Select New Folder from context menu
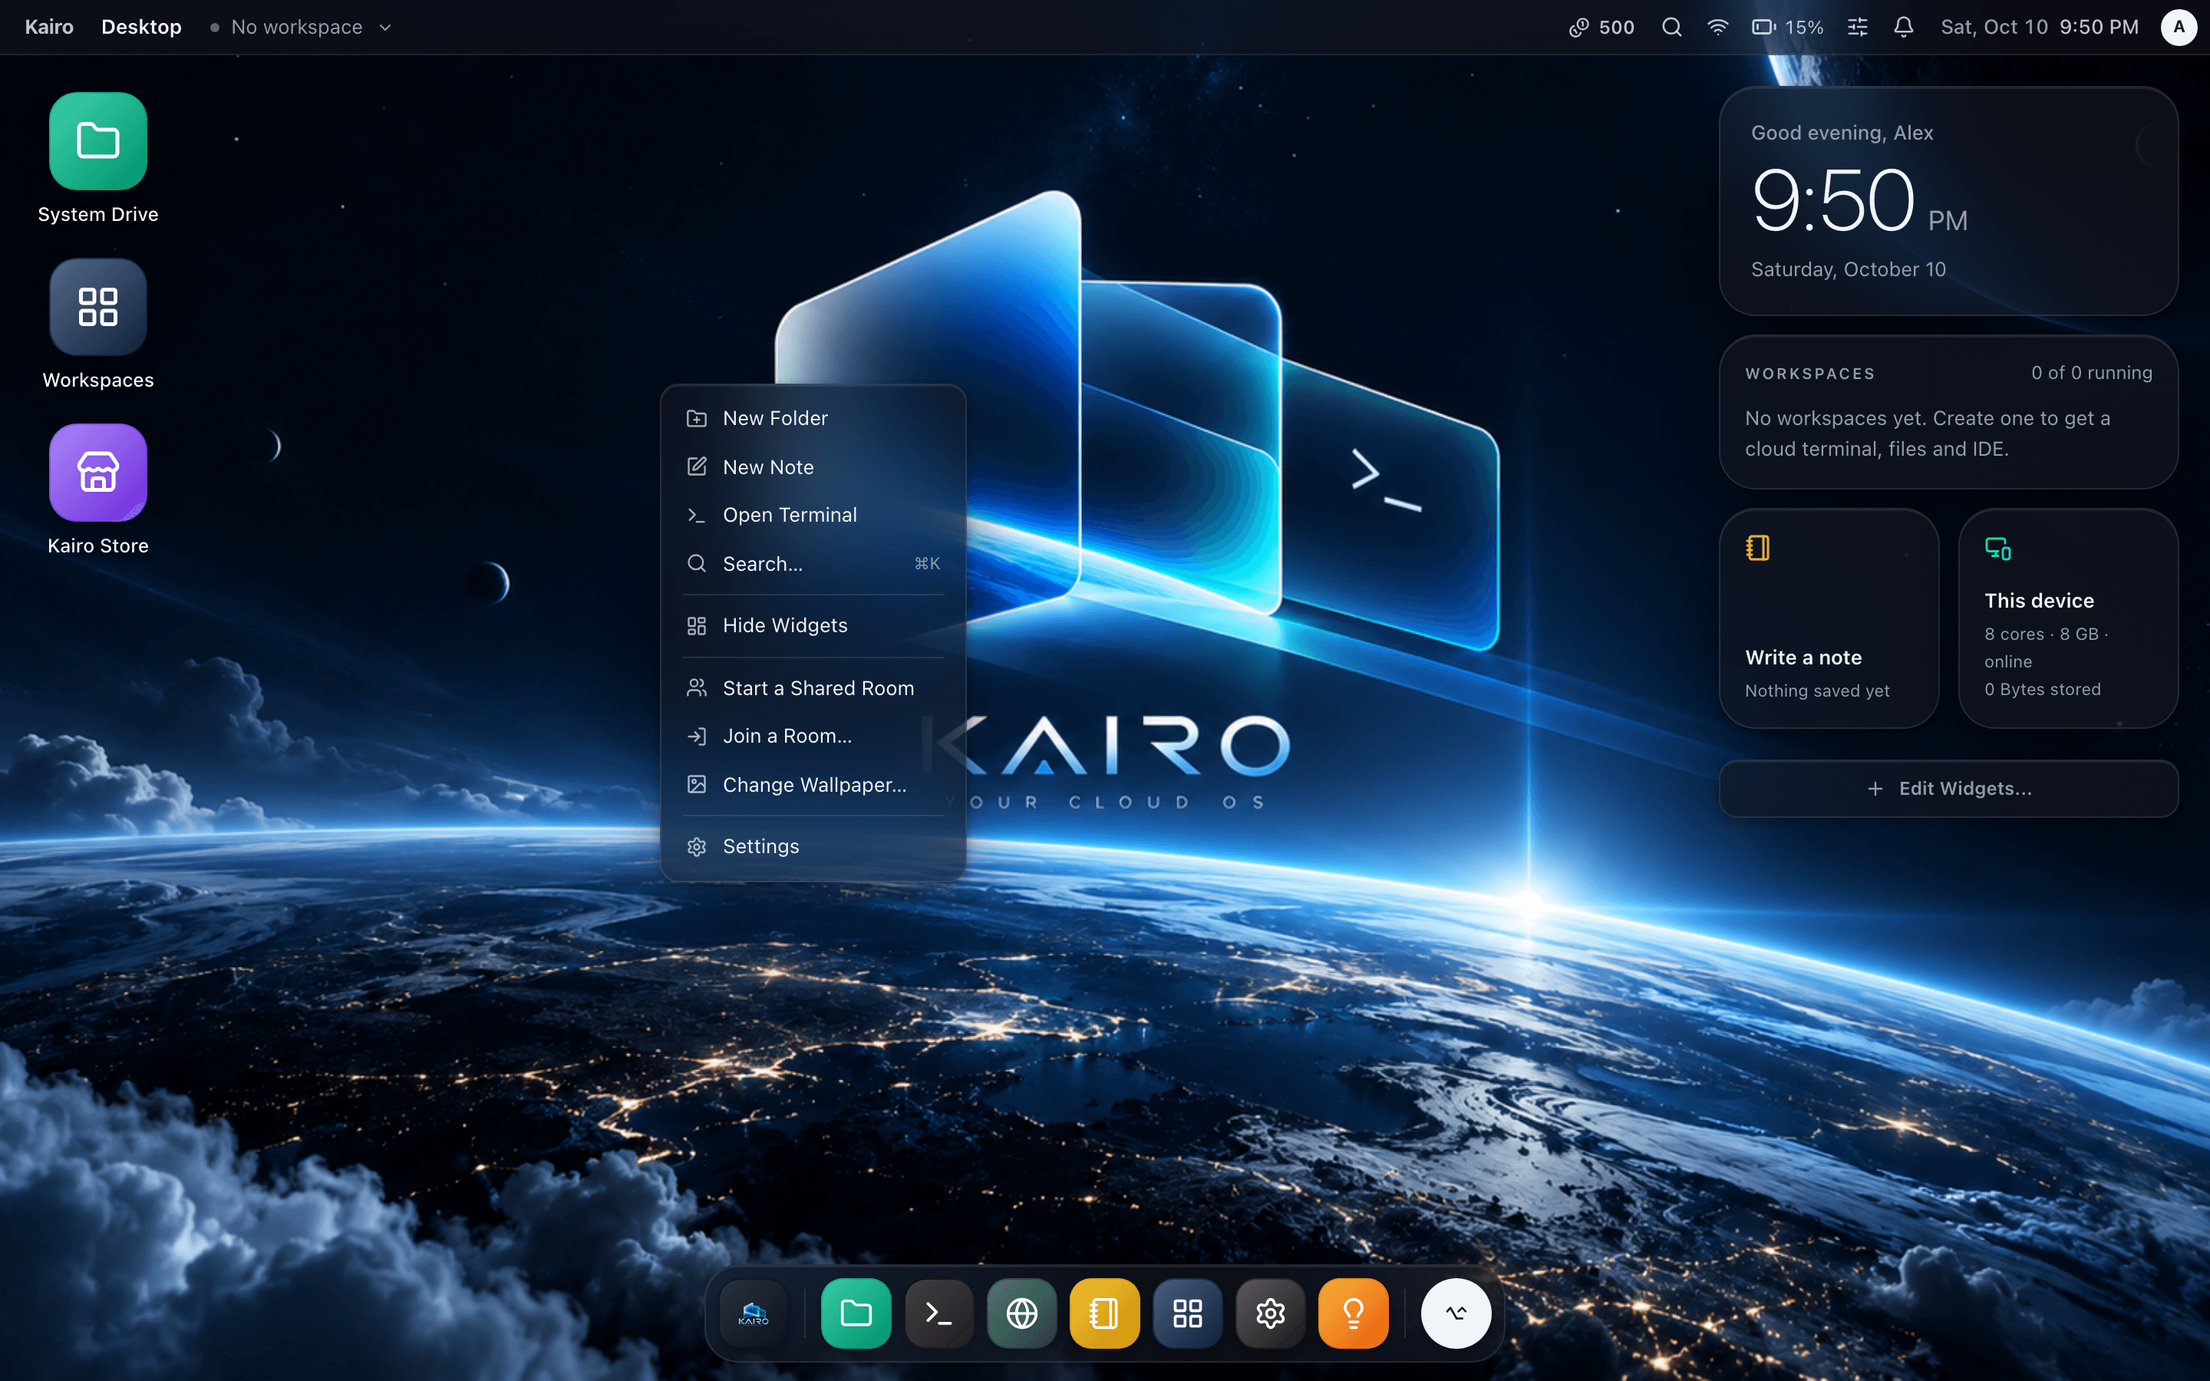This screenshot has width=2210, height=1381. click(813, 418)
